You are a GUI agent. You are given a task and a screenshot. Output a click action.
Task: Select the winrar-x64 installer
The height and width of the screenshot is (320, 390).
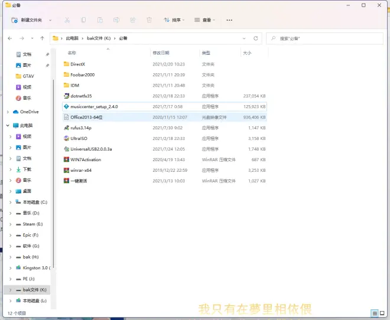164,170
